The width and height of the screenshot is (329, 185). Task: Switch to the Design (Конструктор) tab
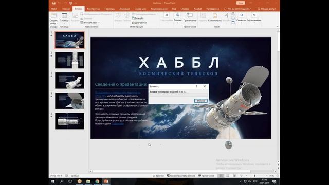(x=94, y=9)
